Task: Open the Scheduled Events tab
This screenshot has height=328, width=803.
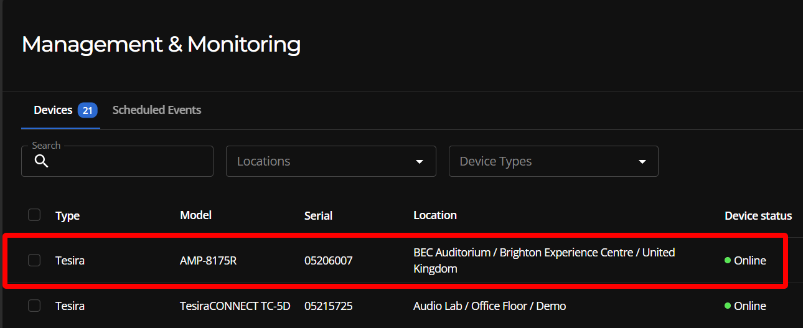Action: 157,110
